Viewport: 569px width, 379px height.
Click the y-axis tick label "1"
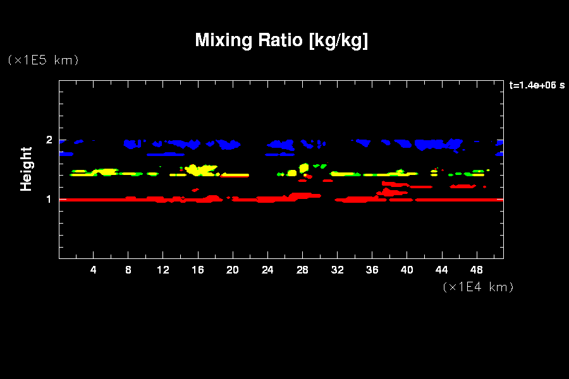49,200
